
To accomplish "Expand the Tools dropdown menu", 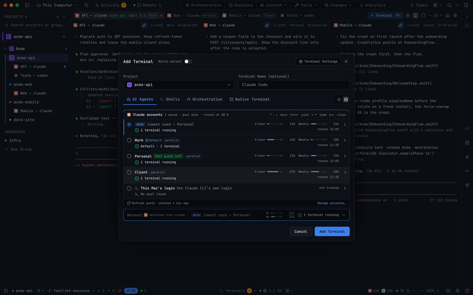I will pyautogui.click(x=306, y=5).
